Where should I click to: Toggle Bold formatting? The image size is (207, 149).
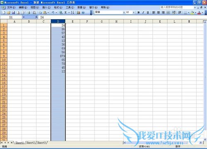click(139, 12)
